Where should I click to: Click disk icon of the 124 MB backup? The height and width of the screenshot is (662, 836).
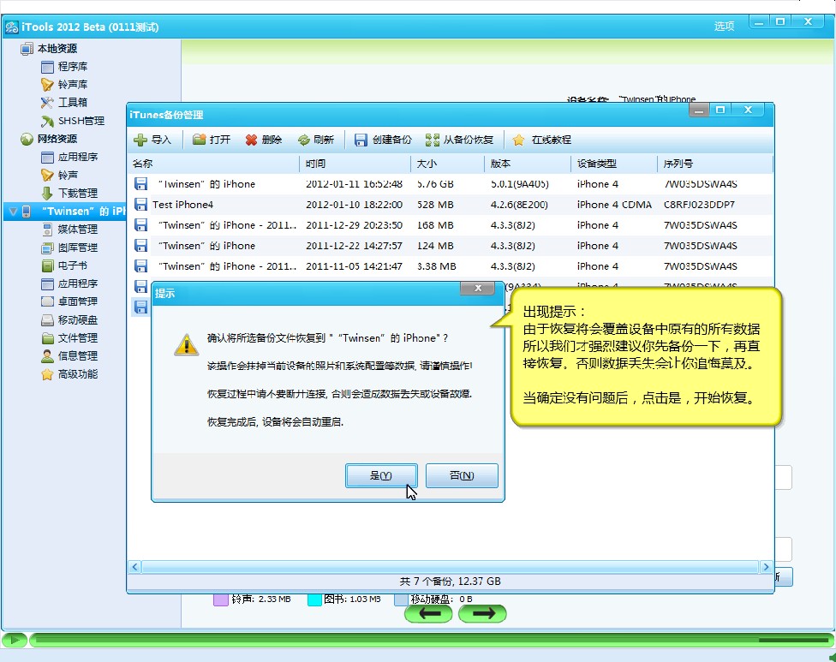click(x=140, y=245)
